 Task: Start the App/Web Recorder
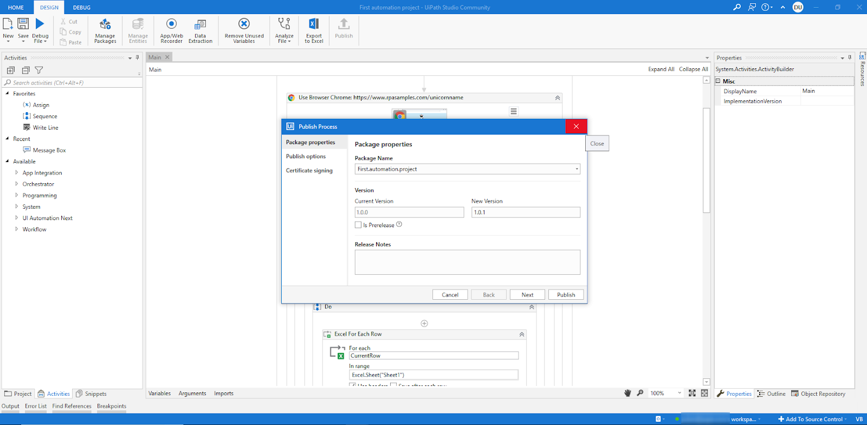pos(171,30)
